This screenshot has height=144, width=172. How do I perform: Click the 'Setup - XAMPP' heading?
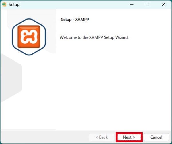click(75, 20)
